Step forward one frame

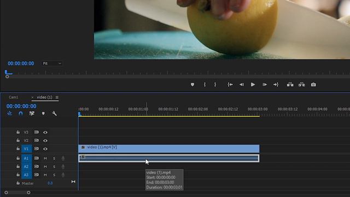[265, 85]
